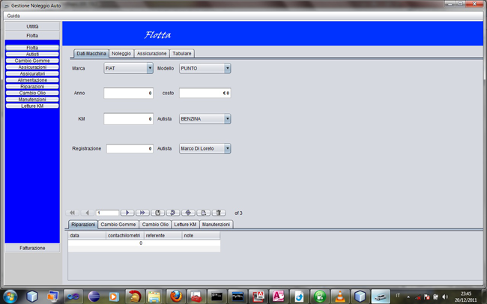Screen dimensions: 487x304
Task: Jump to the last record
Action: (x=142, y=213)
